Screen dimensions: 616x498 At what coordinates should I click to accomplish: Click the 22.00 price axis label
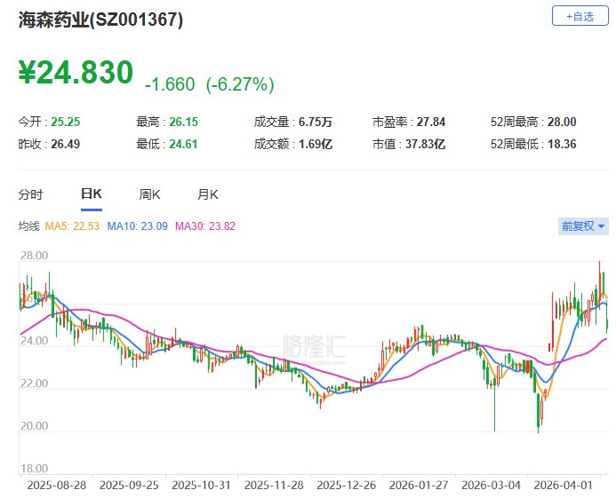34,383
